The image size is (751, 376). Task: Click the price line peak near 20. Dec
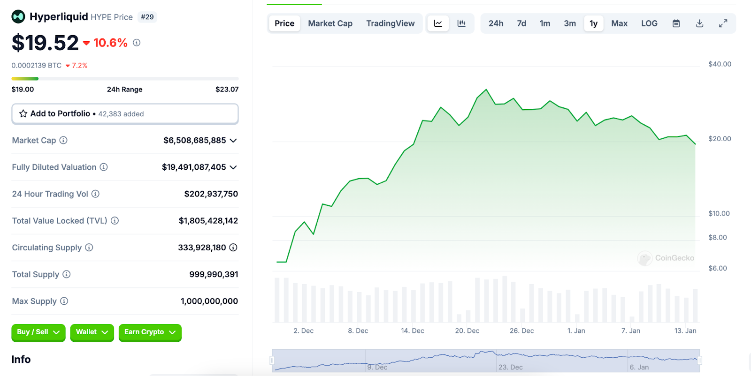486,90
